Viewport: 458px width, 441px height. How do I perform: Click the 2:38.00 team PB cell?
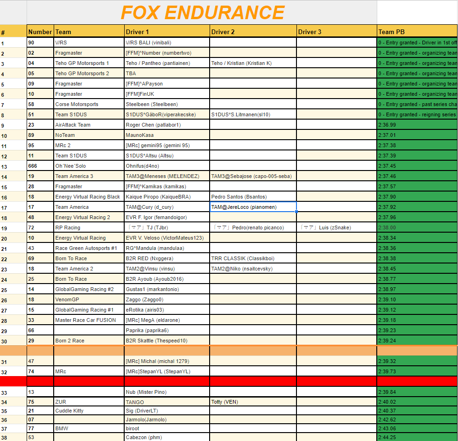[417, 228]
